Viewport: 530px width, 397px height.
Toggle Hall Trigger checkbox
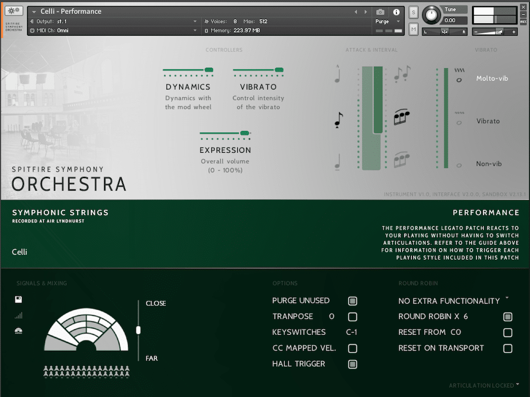[352, 364]
